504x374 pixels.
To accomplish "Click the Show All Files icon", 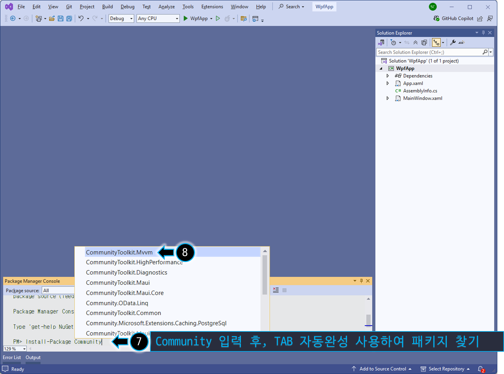I will tap(424, 43).
